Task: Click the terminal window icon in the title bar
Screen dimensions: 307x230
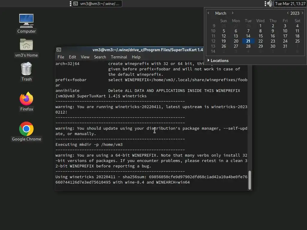Action: pos(59,50)
